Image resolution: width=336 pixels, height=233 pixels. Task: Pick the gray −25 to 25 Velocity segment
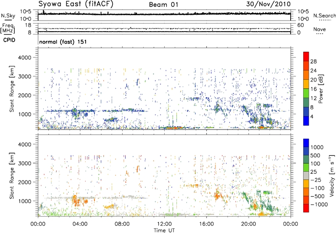tap(306, 175)
